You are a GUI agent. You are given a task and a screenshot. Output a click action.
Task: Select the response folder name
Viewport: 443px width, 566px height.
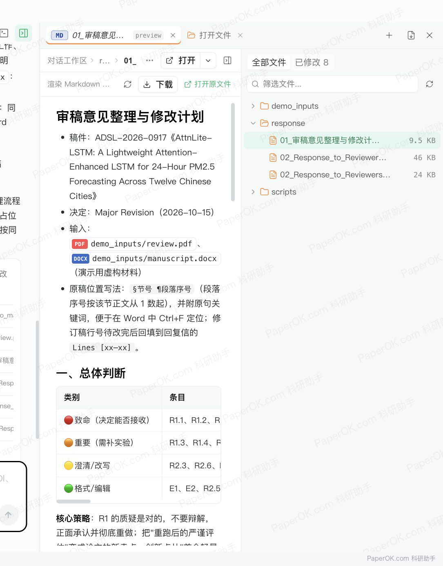(x=288, y=123)
